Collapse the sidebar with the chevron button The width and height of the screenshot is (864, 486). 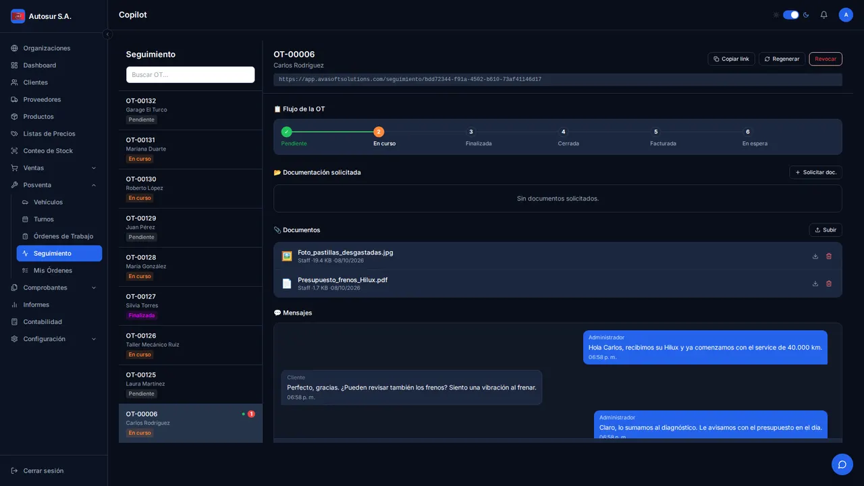point(107,34)
